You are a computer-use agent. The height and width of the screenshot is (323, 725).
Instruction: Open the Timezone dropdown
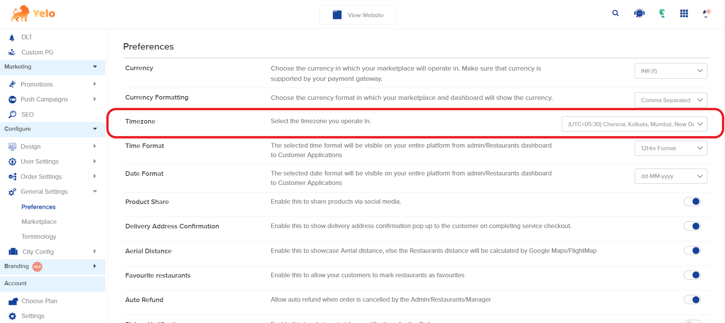[x=634, y=124]
